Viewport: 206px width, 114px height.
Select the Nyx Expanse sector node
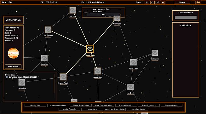point(48,29)
